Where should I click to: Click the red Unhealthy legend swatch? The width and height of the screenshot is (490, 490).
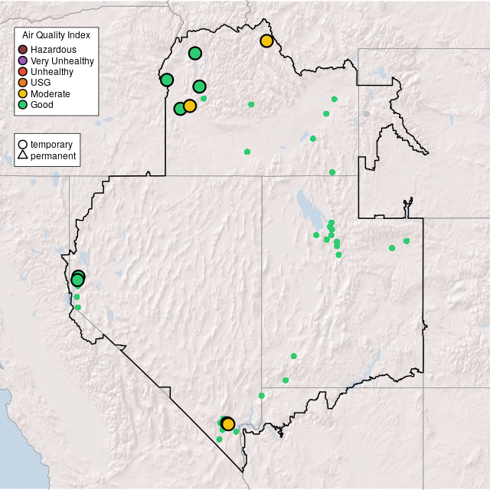(x=23, y=71)
